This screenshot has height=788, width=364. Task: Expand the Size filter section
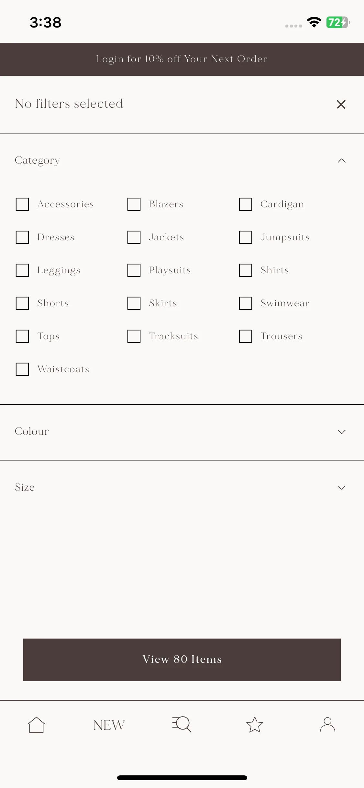click(x=182, y=487)
